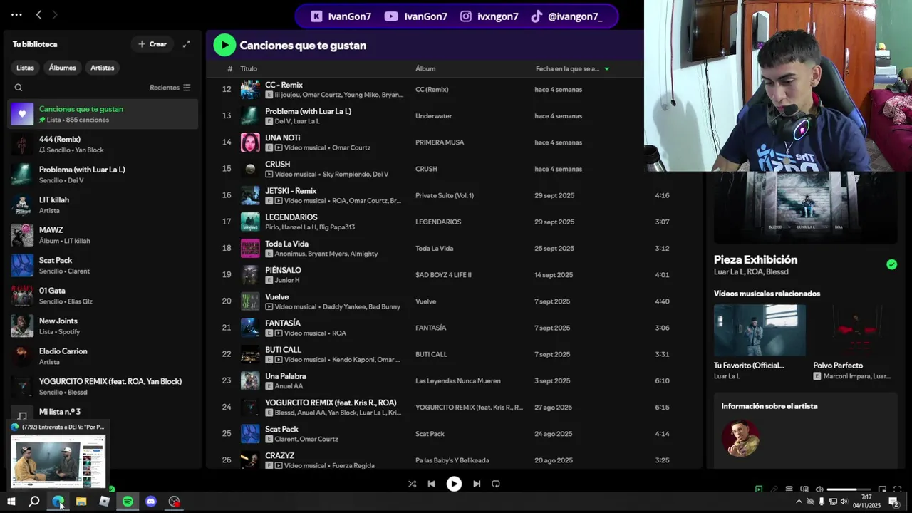Open Roblox from the taskbar
Image resolution: width=912 pixels, height=513 pixels.
tap(104, 502)
